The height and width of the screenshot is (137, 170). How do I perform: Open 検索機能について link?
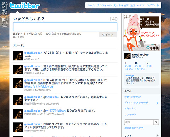coord(134,128)
